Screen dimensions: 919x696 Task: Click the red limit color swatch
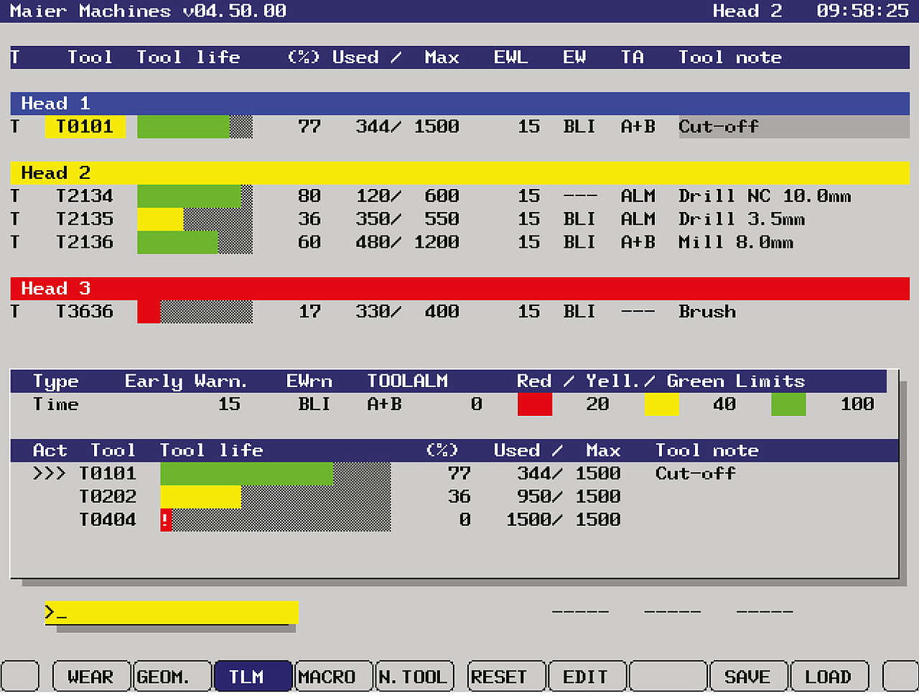pyautogui.click(x=535, y=404)
